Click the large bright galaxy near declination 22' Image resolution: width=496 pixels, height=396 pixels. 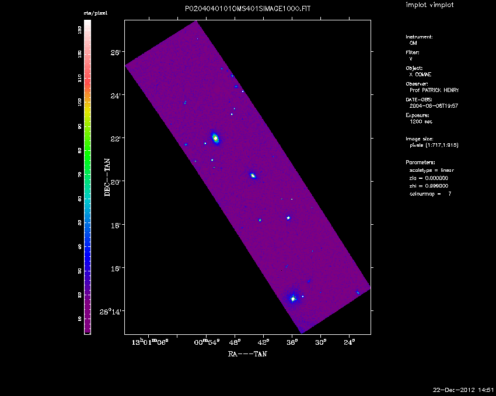click(215, 137)
